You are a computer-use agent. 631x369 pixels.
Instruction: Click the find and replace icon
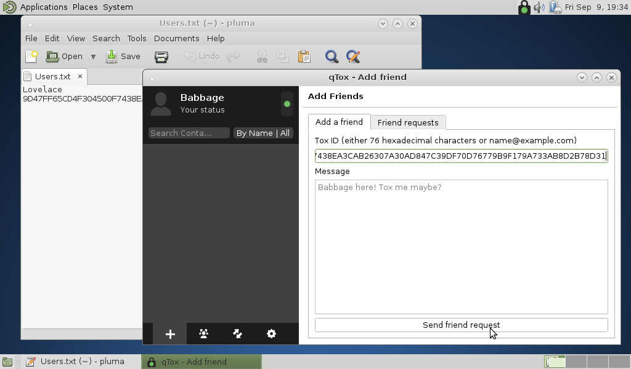pos(353,57)
